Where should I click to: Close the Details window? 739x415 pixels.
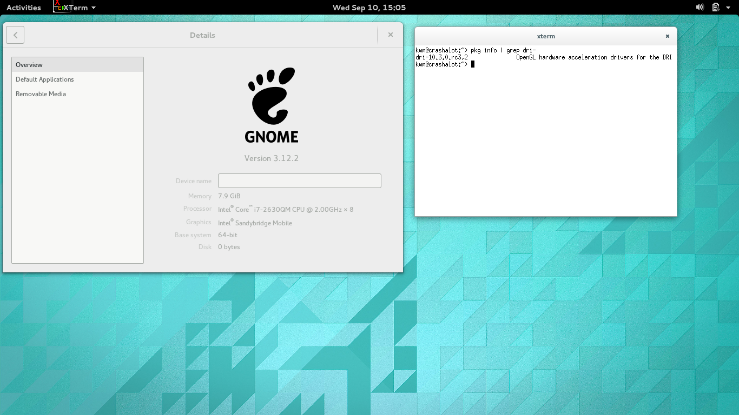point(391,35)
